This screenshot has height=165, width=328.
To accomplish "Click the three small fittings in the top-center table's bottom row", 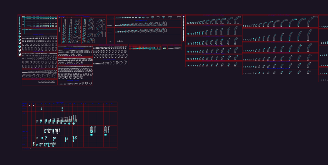I will coord(120,41).
